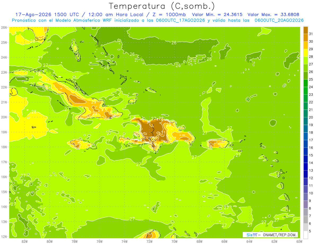The width and height of the screenshot is (318, 245).
Task: Click the latitude axis label "21N"
Action: [x=4, y=102]
